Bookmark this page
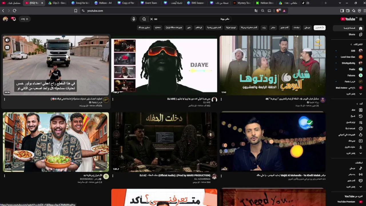 (76, 11)
